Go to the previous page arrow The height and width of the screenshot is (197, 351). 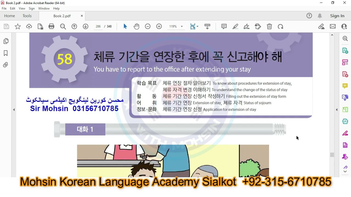coord(74,27)
